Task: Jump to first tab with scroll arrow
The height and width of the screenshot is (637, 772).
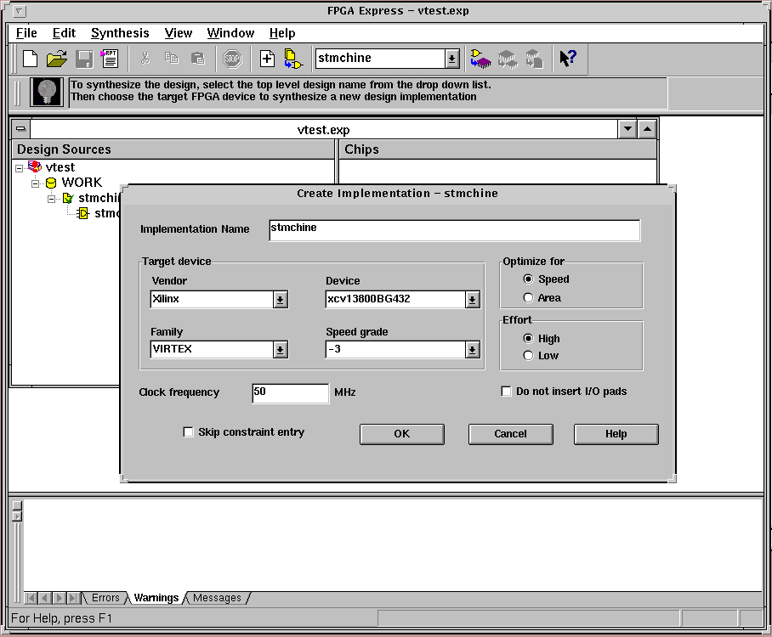Action: tap(30, 598)
